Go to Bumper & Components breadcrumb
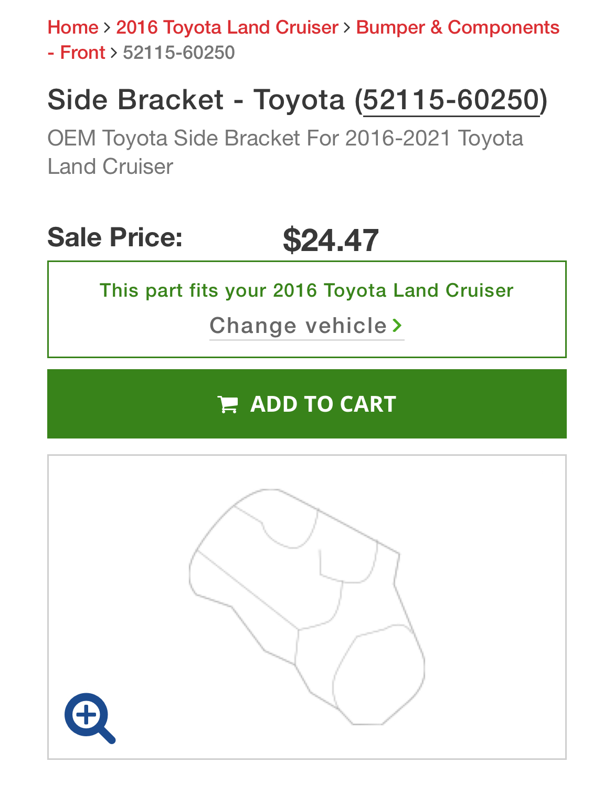The height and width of the screenshot is (804, 614). click(x=458, y=27)
